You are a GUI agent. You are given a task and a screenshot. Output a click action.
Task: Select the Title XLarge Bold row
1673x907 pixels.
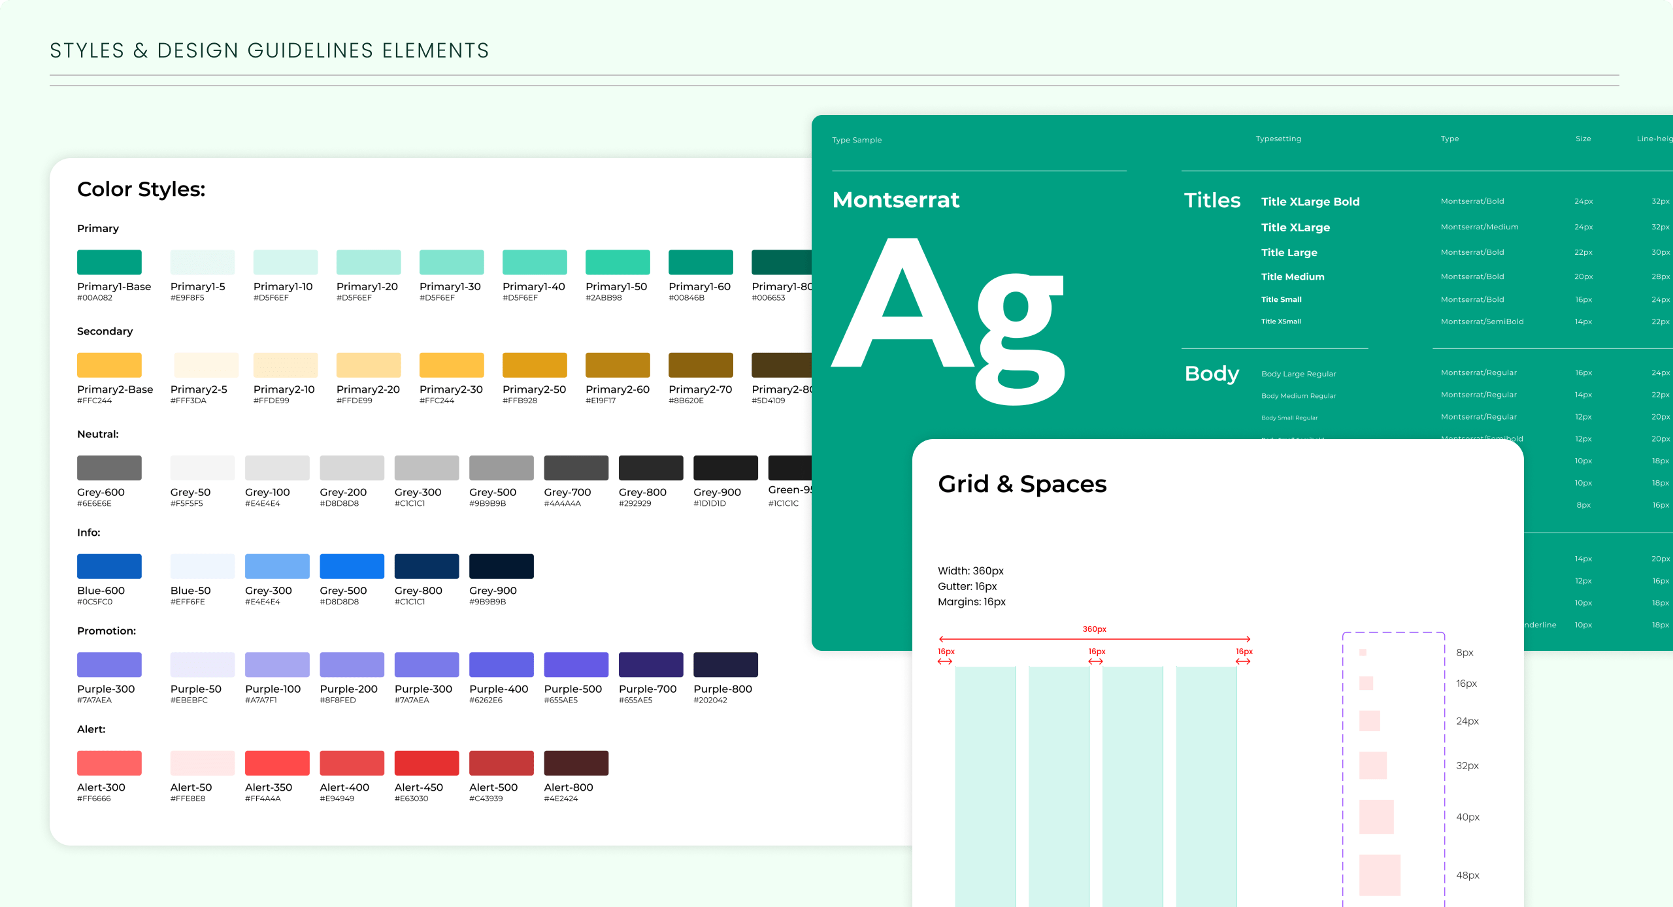pos(1310,201)
